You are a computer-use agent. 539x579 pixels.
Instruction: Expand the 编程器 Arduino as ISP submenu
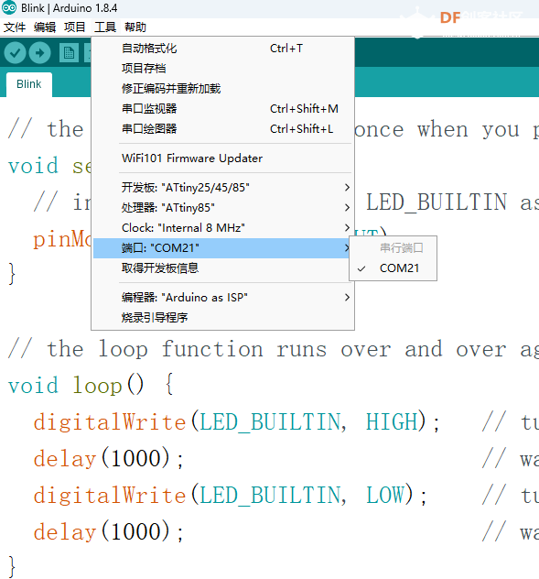tap(223, 297)
